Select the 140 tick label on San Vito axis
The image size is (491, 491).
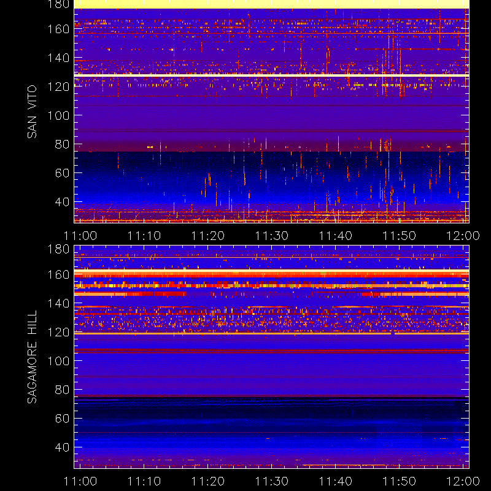pos(58,58)
